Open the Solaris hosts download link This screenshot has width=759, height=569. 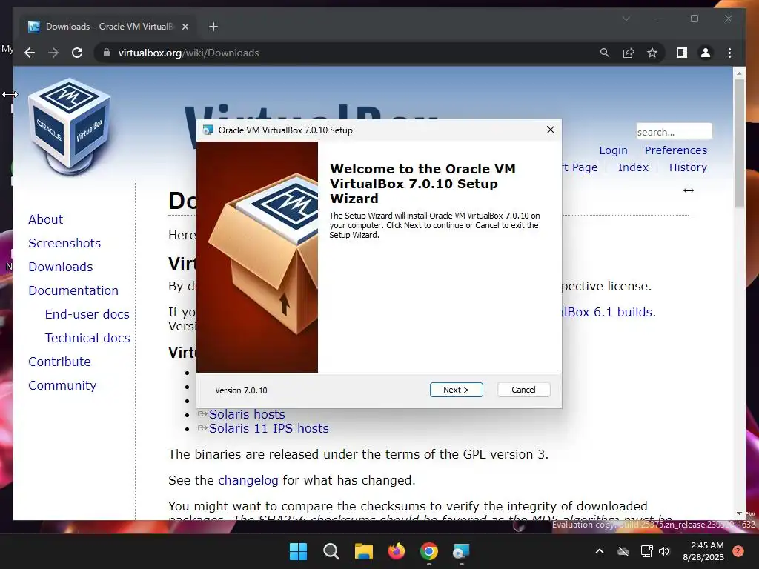tap(247, 414)
